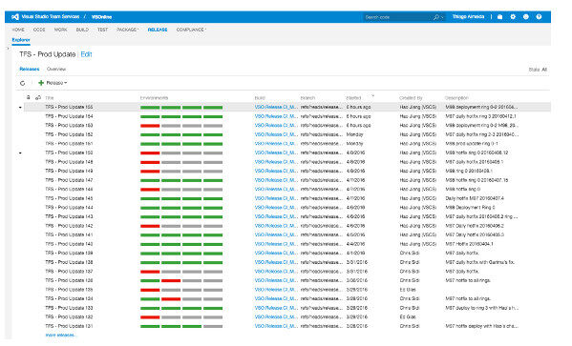Open the PACKAGE menu
This screenshot has width=572, height=346.
tap(128, 30)
